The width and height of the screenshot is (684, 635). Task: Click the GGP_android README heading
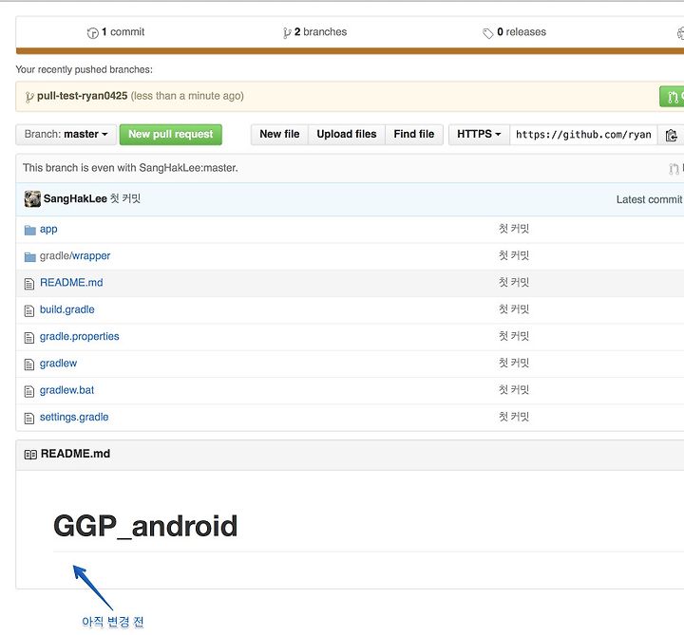145,526
